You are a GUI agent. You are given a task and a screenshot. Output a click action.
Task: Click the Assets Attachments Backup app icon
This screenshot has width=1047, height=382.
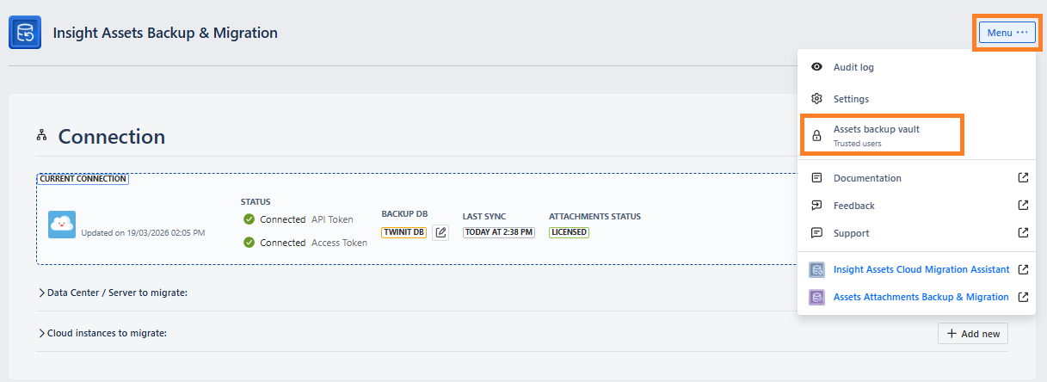[816, 298]
